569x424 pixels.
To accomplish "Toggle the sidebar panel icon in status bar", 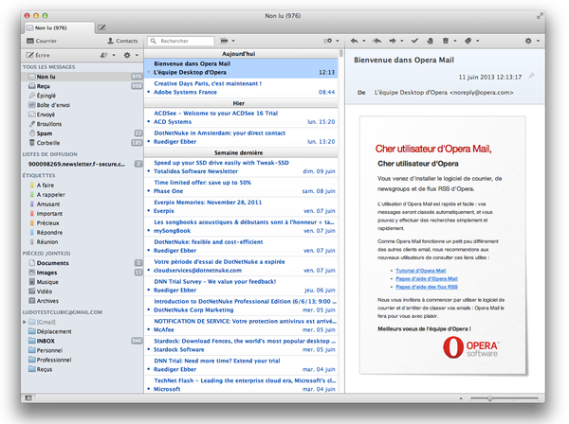I will pyautogui.click(x=28, y=397).
